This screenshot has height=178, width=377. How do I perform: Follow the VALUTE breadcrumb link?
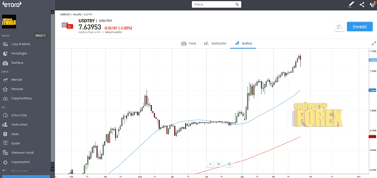tap(78, 14)
